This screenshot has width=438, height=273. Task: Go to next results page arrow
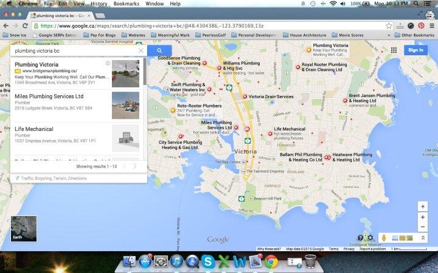tap(134, 166)
